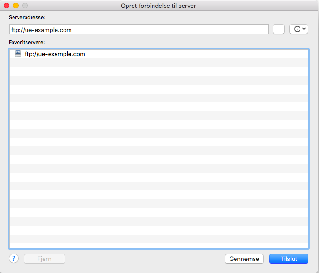319x273 pixels.
Task: Close the Opret forbindelse til server window
Action: click(x=6, y=6)
